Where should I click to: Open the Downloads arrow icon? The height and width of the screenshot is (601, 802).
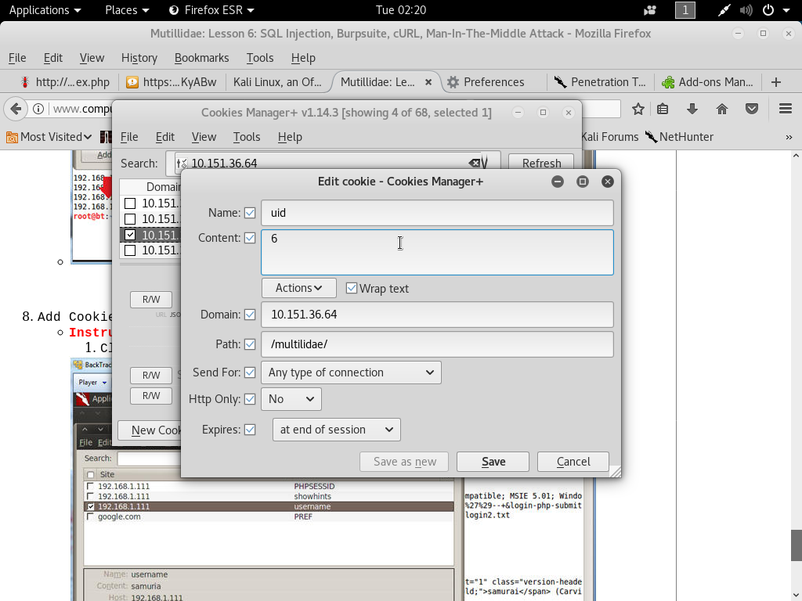click(x=692, y=109)
